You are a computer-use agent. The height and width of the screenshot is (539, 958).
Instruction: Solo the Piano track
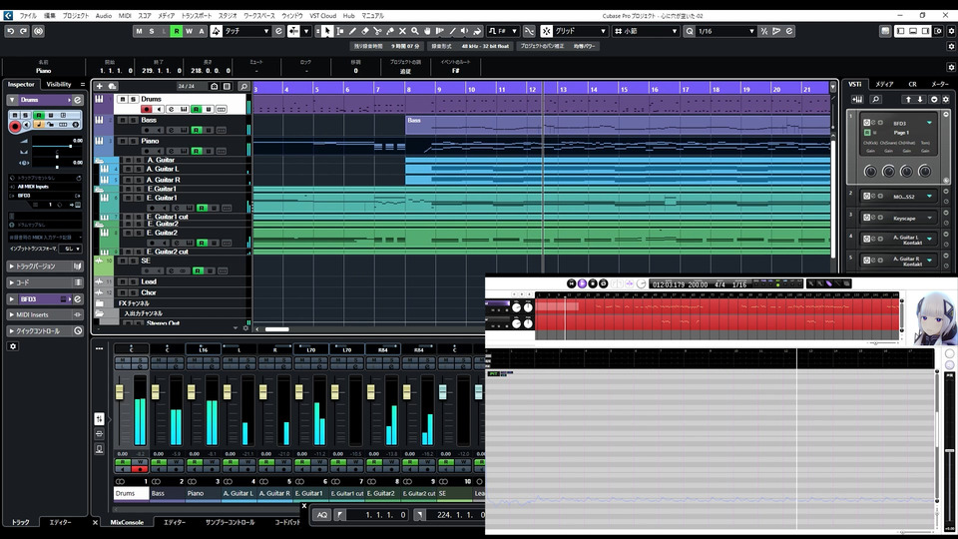[134, 141]
